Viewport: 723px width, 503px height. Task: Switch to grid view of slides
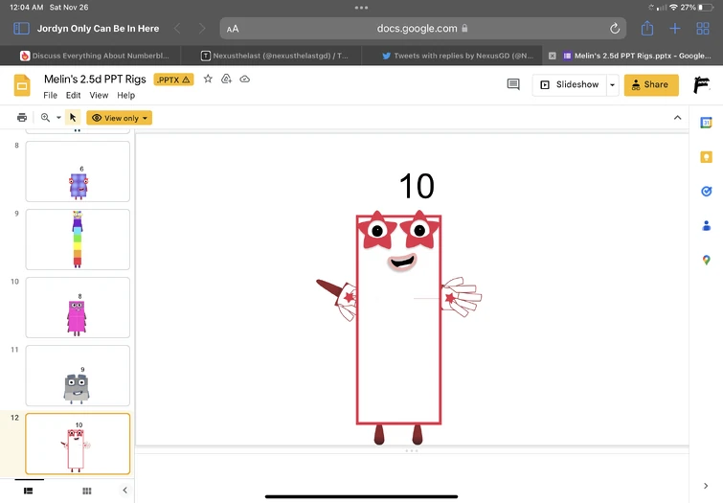86,491
